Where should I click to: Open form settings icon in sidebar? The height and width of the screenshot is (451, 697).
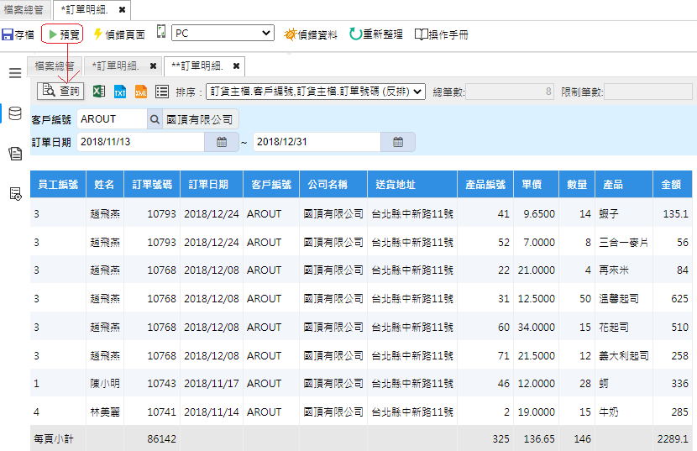15,194
